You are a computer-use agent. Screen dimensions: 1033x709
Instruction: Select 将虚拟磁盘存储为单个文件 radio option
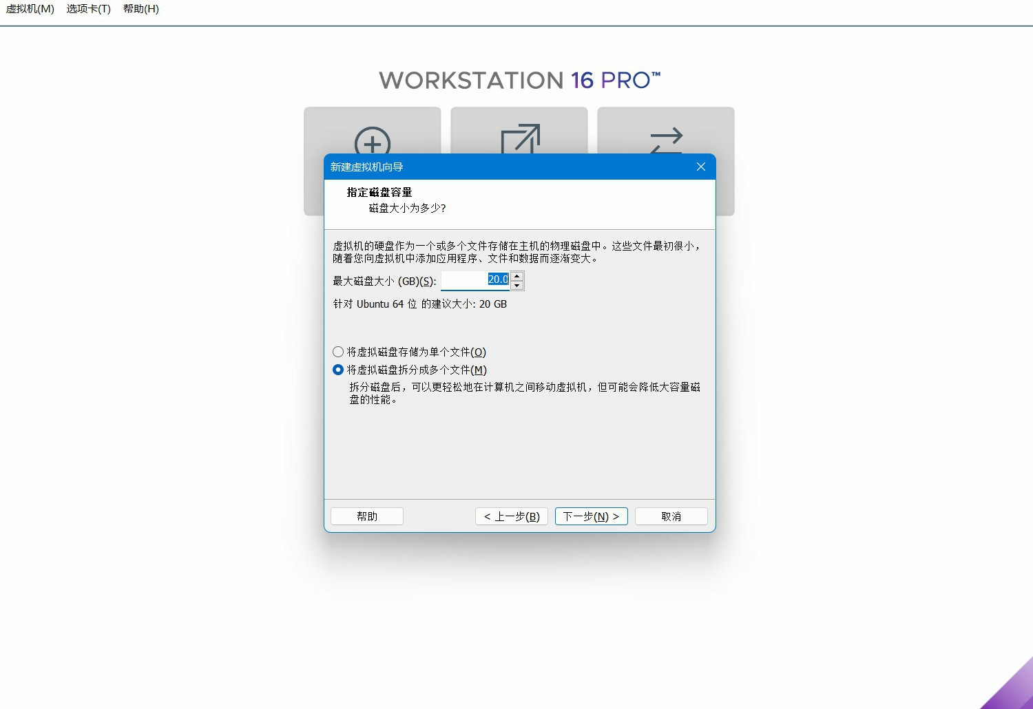tap(338, 352)
